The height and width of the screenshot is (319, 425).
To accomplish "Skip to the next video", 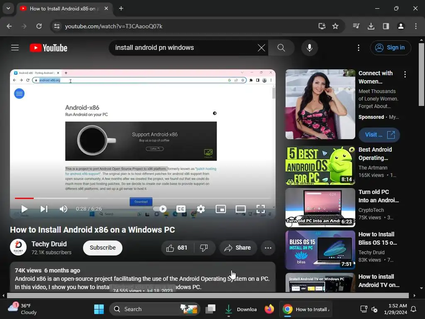I will (x=44, y=209).
